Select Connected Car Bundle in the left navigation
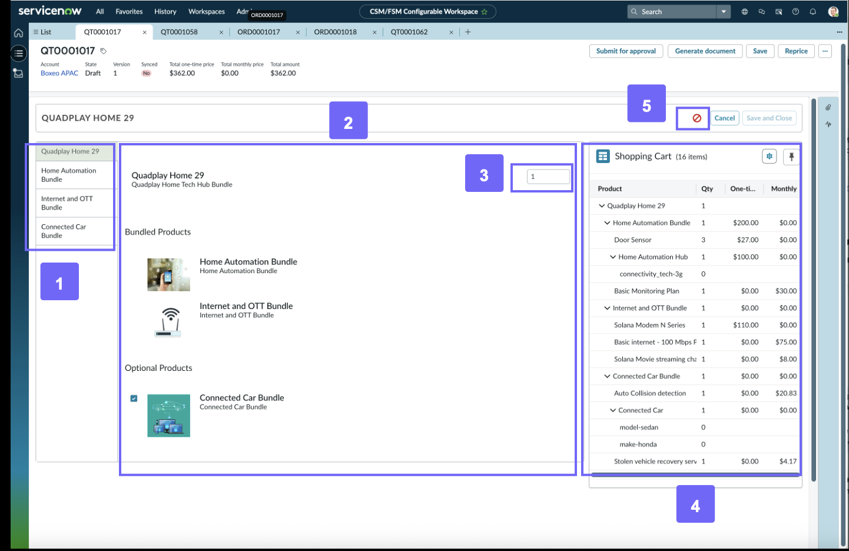 click(x=75, y=231)
